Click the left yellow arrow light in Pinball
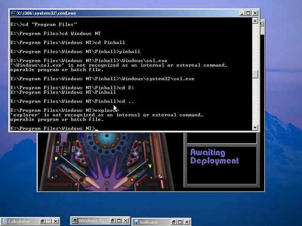 pos(56,159)
